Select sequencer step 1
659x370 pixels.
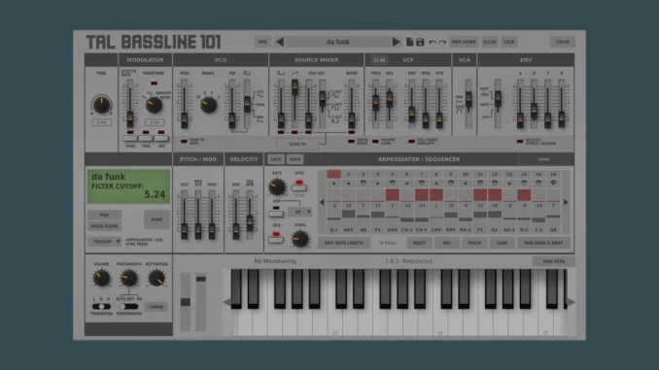click(x=333, y=174)
